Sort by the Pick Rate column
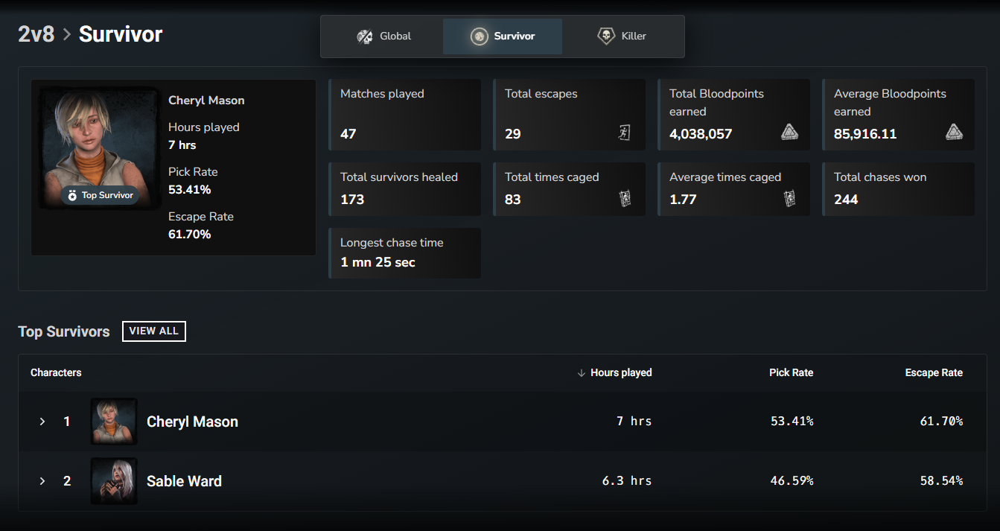This screenshot has height=531, width=1000. point(791,372)
